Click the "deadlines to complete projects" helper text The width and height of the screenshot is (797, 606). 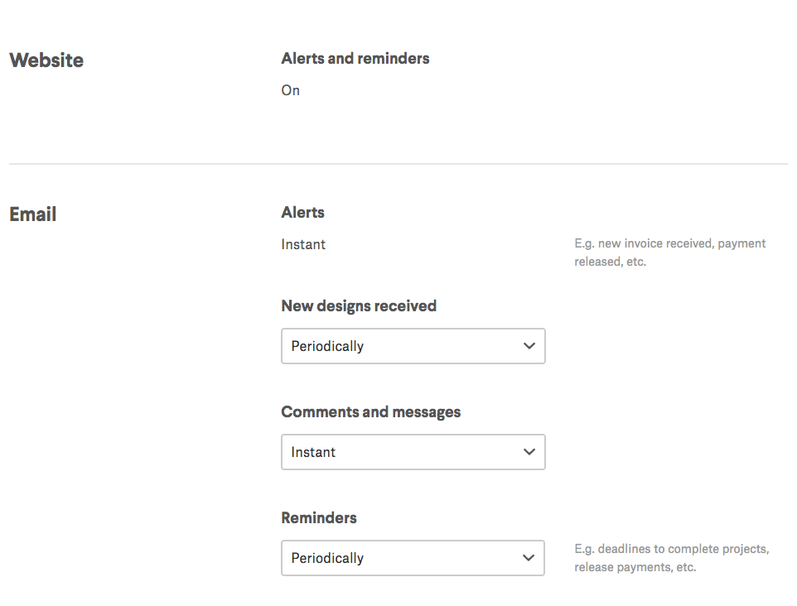[x=672, y=550]
